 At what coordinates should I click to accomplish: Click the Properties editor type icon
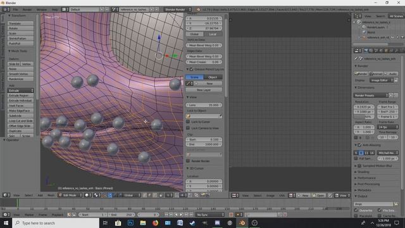(x=358, y=51)
